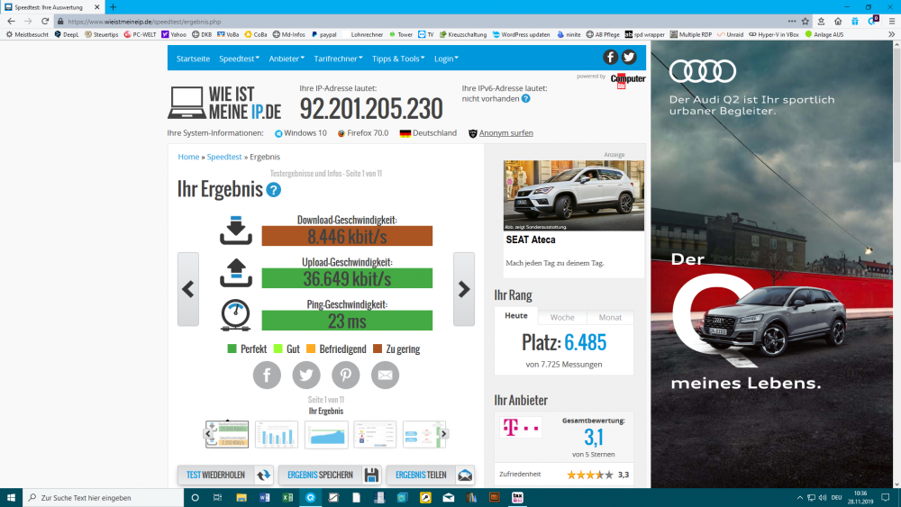Click the Download speed 8.446 kbit/s bar
The image size is (901, 507).
(x=347, y=236)
